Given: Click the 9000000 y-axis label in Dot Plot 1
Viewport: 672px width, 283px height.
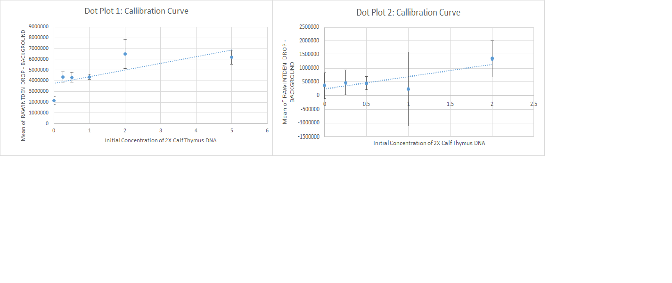Looking at the screenshot, I should (x=39, y=27).
